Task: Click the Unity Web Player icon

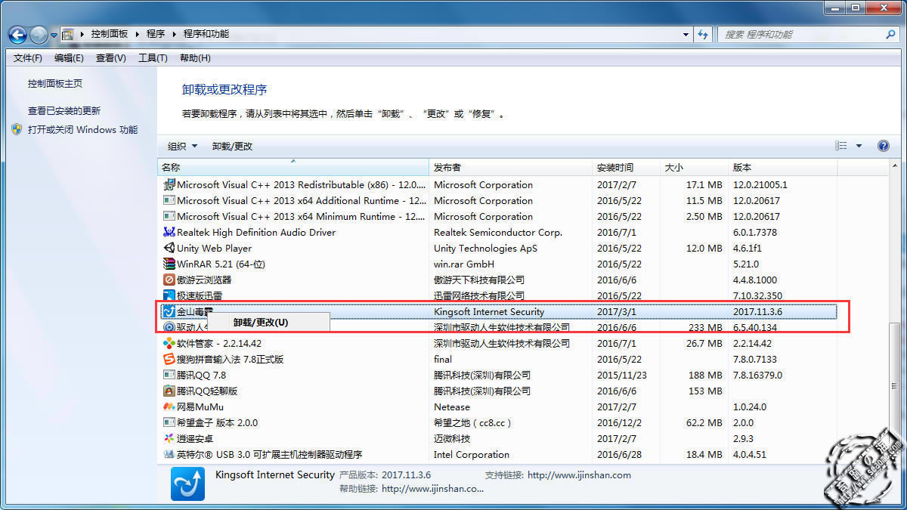Action: 169,248
